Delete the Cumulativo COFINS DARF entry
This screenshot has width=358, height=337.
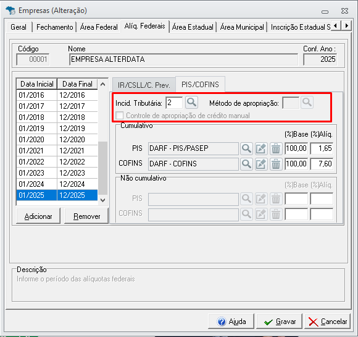276,164
